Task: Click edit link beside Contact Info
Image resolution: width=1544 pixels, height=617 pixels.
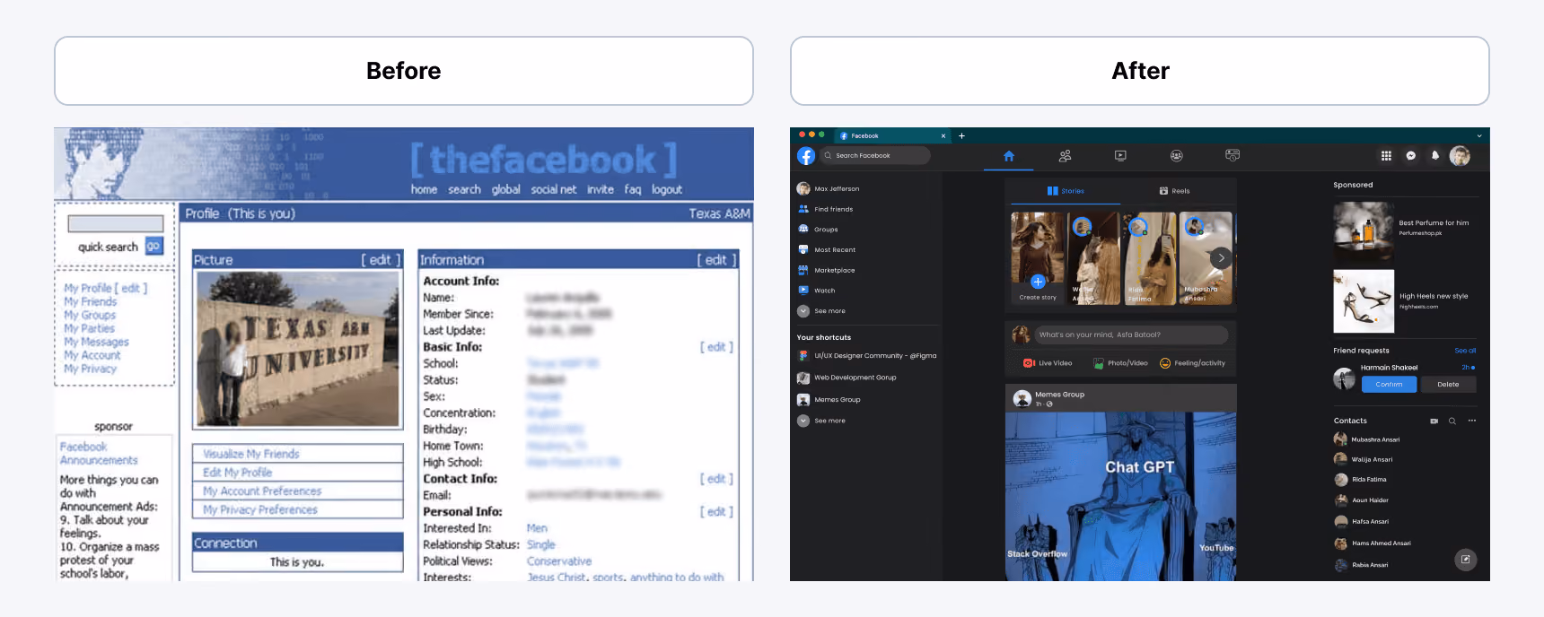Action: click(x=716, y=479)
